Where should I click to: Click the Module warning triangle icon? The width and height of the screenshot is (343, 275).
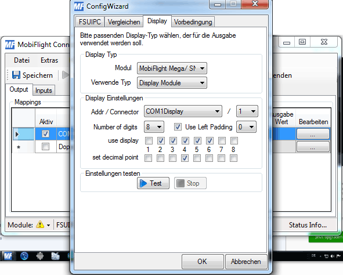point(40,225)
